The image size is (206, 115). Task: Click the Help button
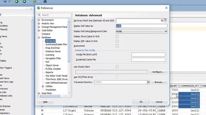(x=45, y=102)
